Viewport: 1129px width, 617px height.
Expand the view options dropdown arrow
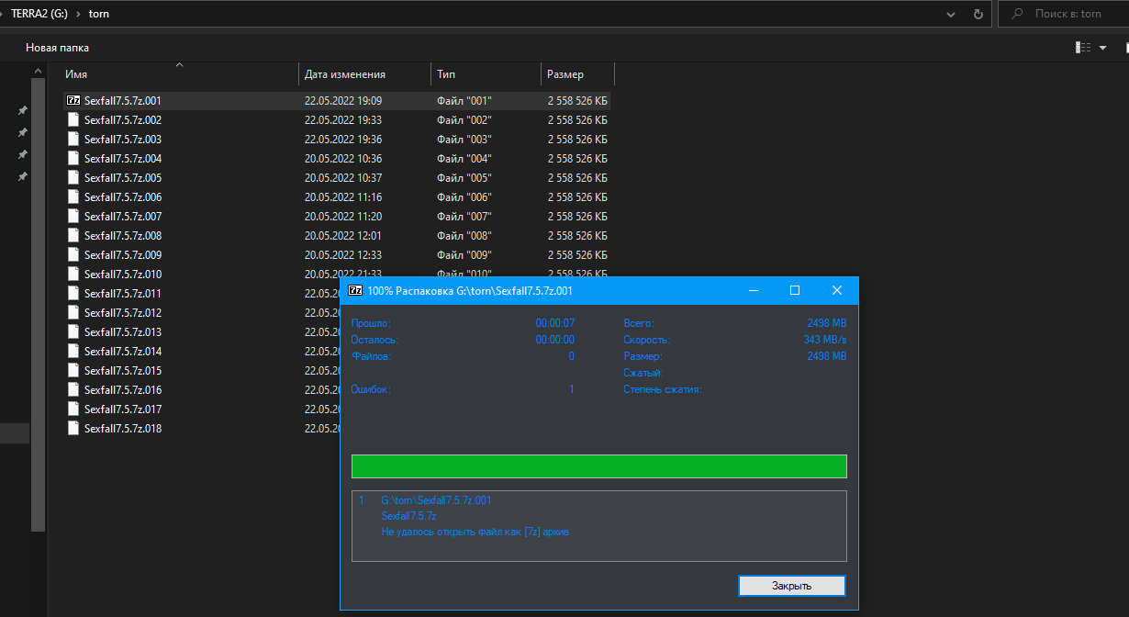click(x=1102, y=48)
